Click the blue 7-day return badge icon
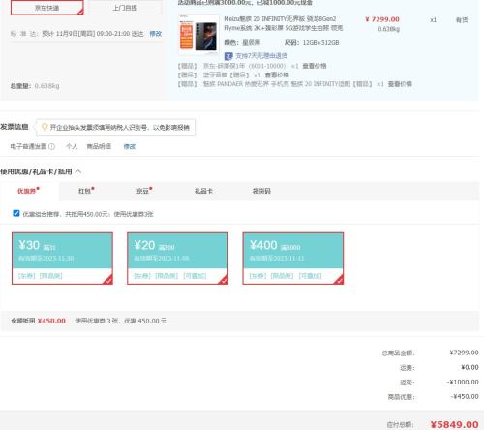The image size is (484, 430). pyautogui.click(x=228, y=56)
